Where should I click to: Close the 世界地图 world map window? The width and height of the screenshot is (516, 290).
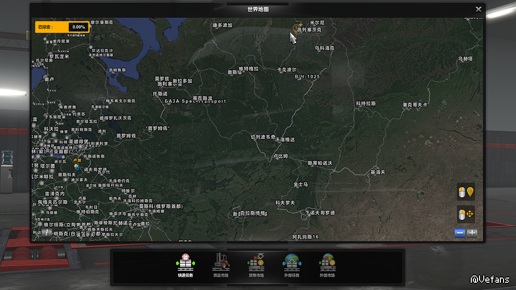point(479,9)
